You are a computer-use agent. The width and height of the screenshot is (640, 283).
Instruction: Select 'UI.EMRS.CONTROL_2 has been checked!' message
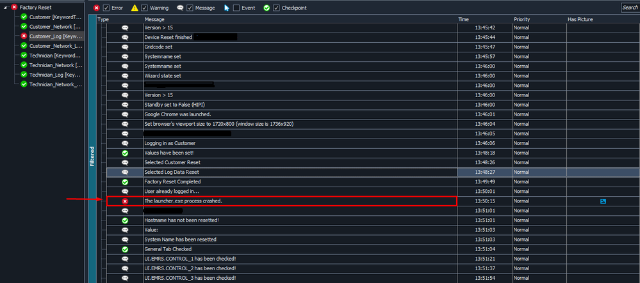[x=190, y=268]
